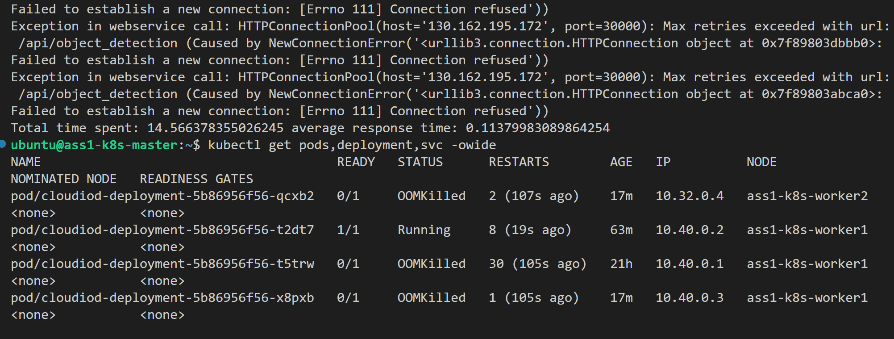
Task: Click pod name ending in t5trw
Action: (x=162, y=264)
